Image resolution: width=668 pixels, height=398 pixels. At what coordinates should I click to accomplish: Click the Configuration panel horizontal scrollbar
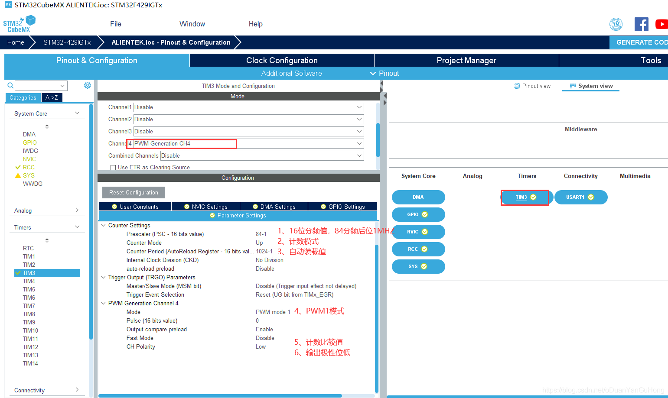(220, 396)
